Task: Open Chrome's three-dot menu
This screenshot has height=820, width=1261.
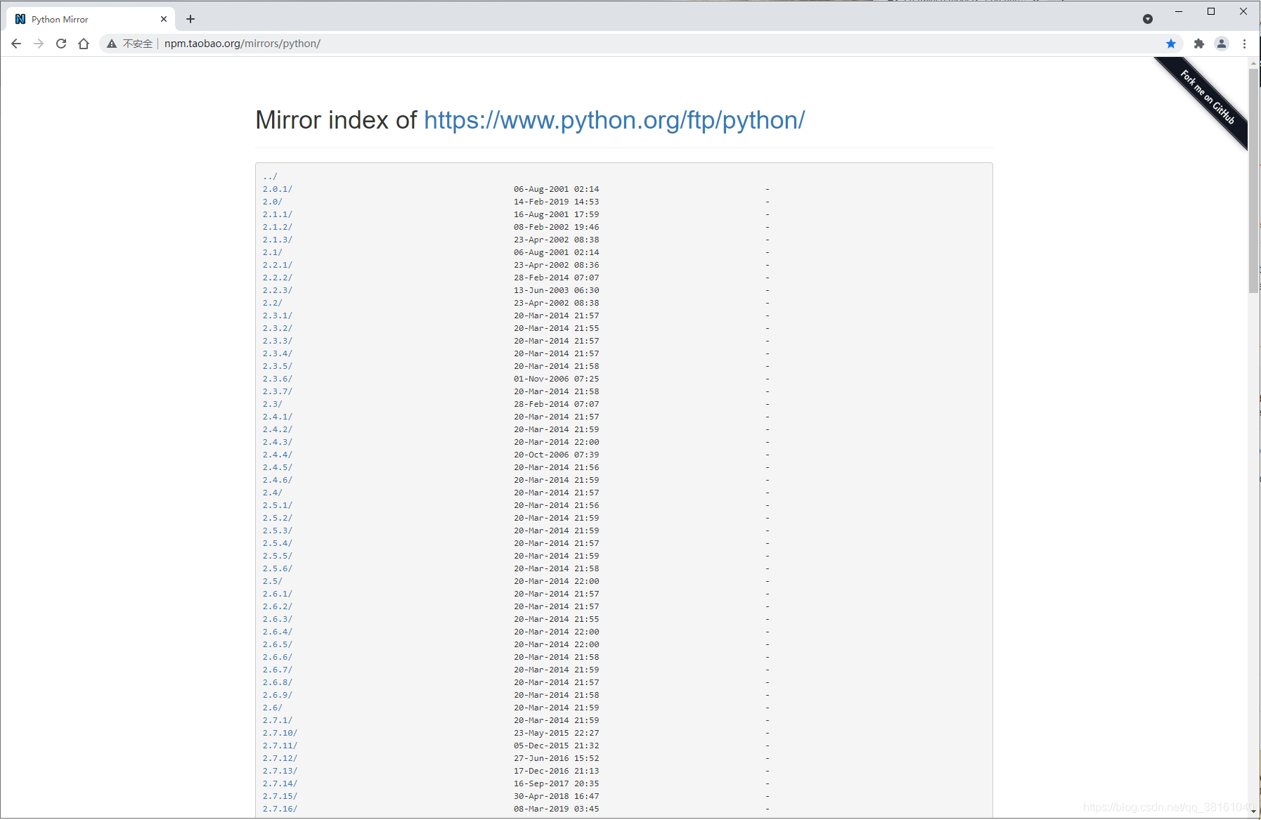Action: tap(1244, 44)
